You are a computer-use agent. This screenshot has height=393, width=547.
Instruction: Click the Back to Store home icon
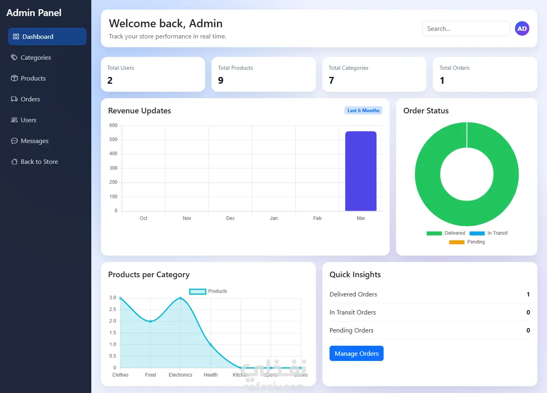(14, 161)
